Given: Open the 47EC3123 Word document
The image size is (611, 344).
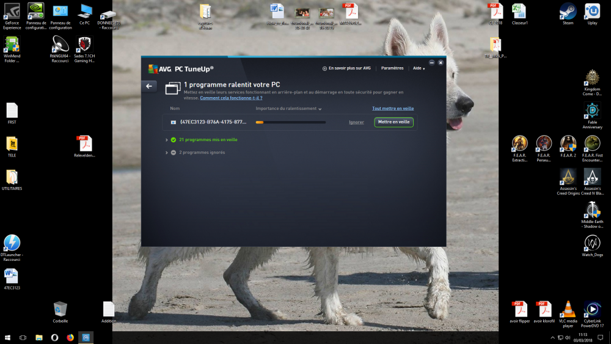Looking at the screenshot, I should coord(12,279).
